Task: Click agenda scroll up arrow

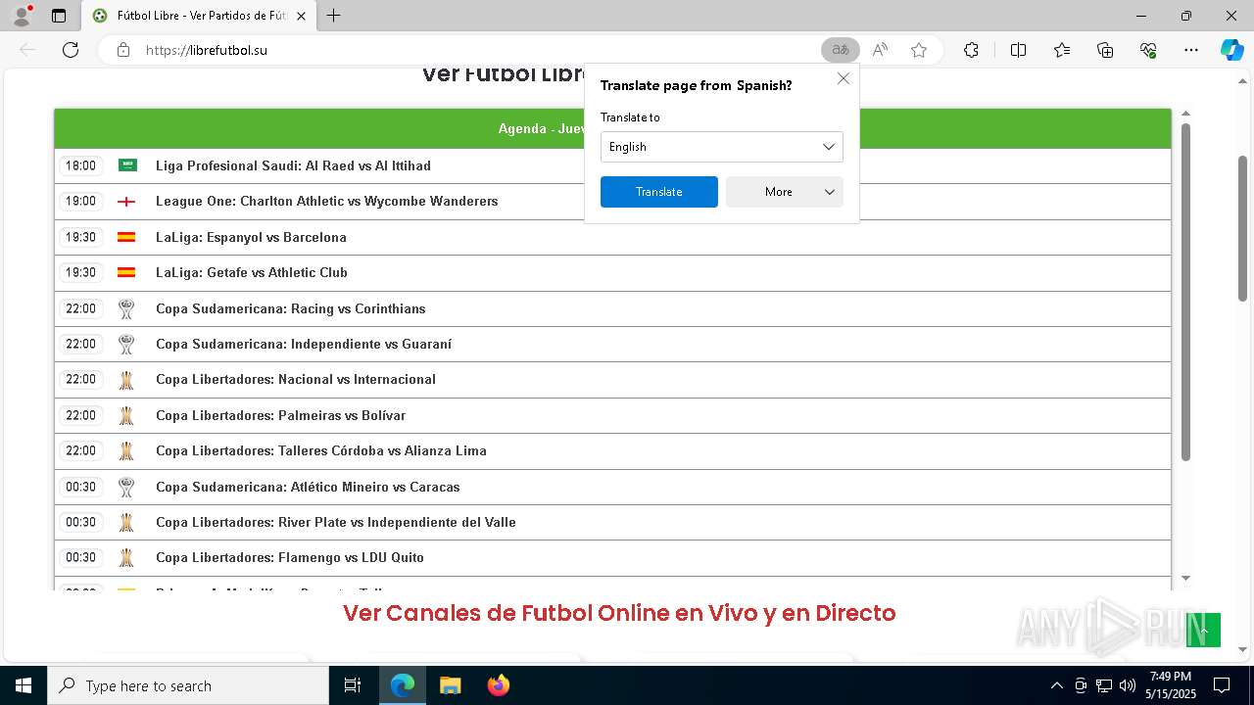Action: [1185, 115]
